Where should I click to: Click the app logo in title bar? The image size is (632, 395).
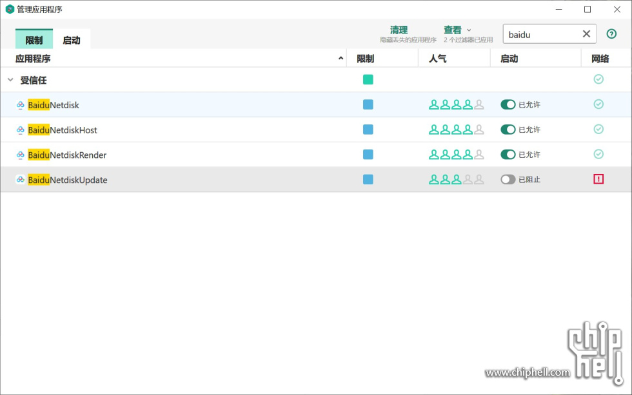(x=10, y=9)
